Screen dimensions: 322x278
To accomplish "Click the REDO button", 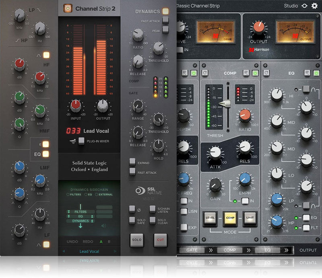I will [x=88, y=242].
